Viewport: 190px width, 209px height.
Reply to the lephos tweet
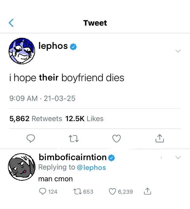30,139
